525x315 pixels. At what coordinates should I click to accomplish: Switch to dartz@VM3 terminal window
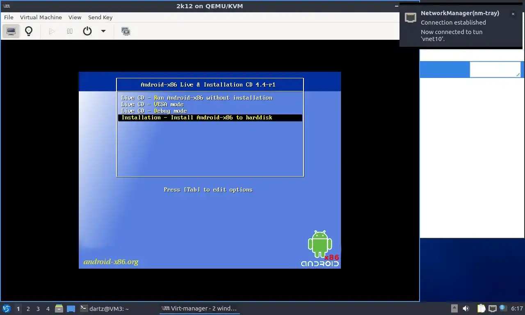pyautogui.click(x=104, y=308)
